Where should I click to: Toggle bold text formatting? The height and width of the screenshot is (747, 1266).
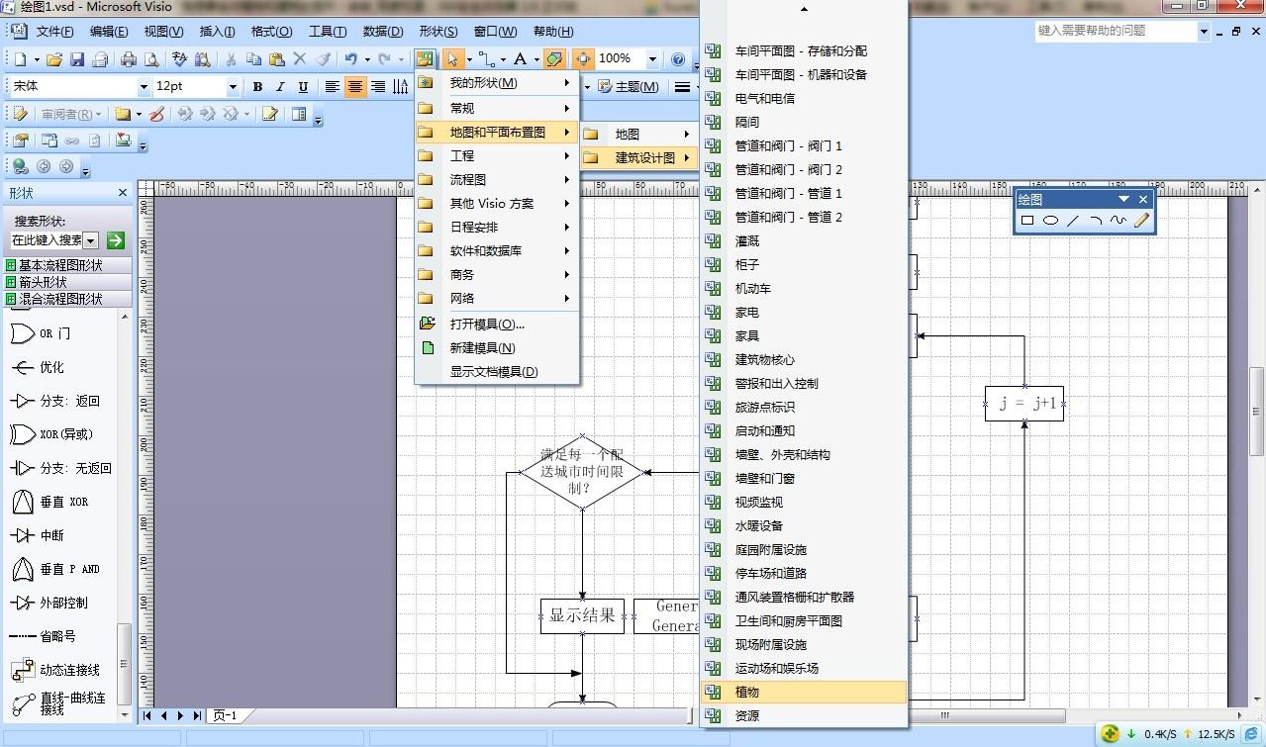[x=256, y=87]
